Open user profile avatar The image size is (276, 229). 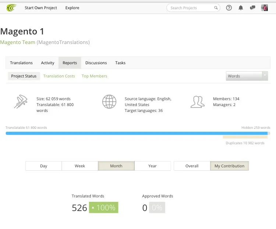coord(264,8)
